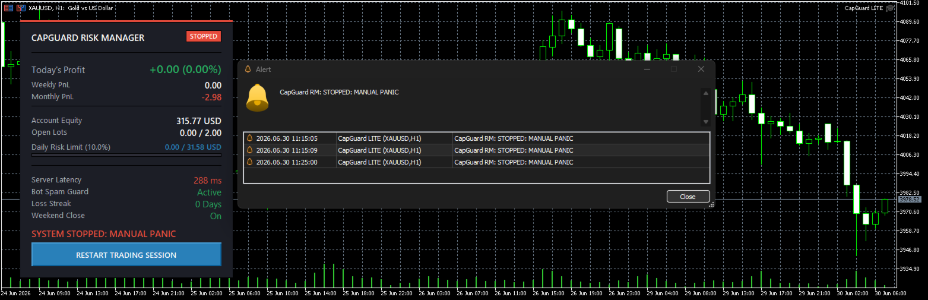Click the current price tag 3978.52
928x300 pixels.
point(909,200)
